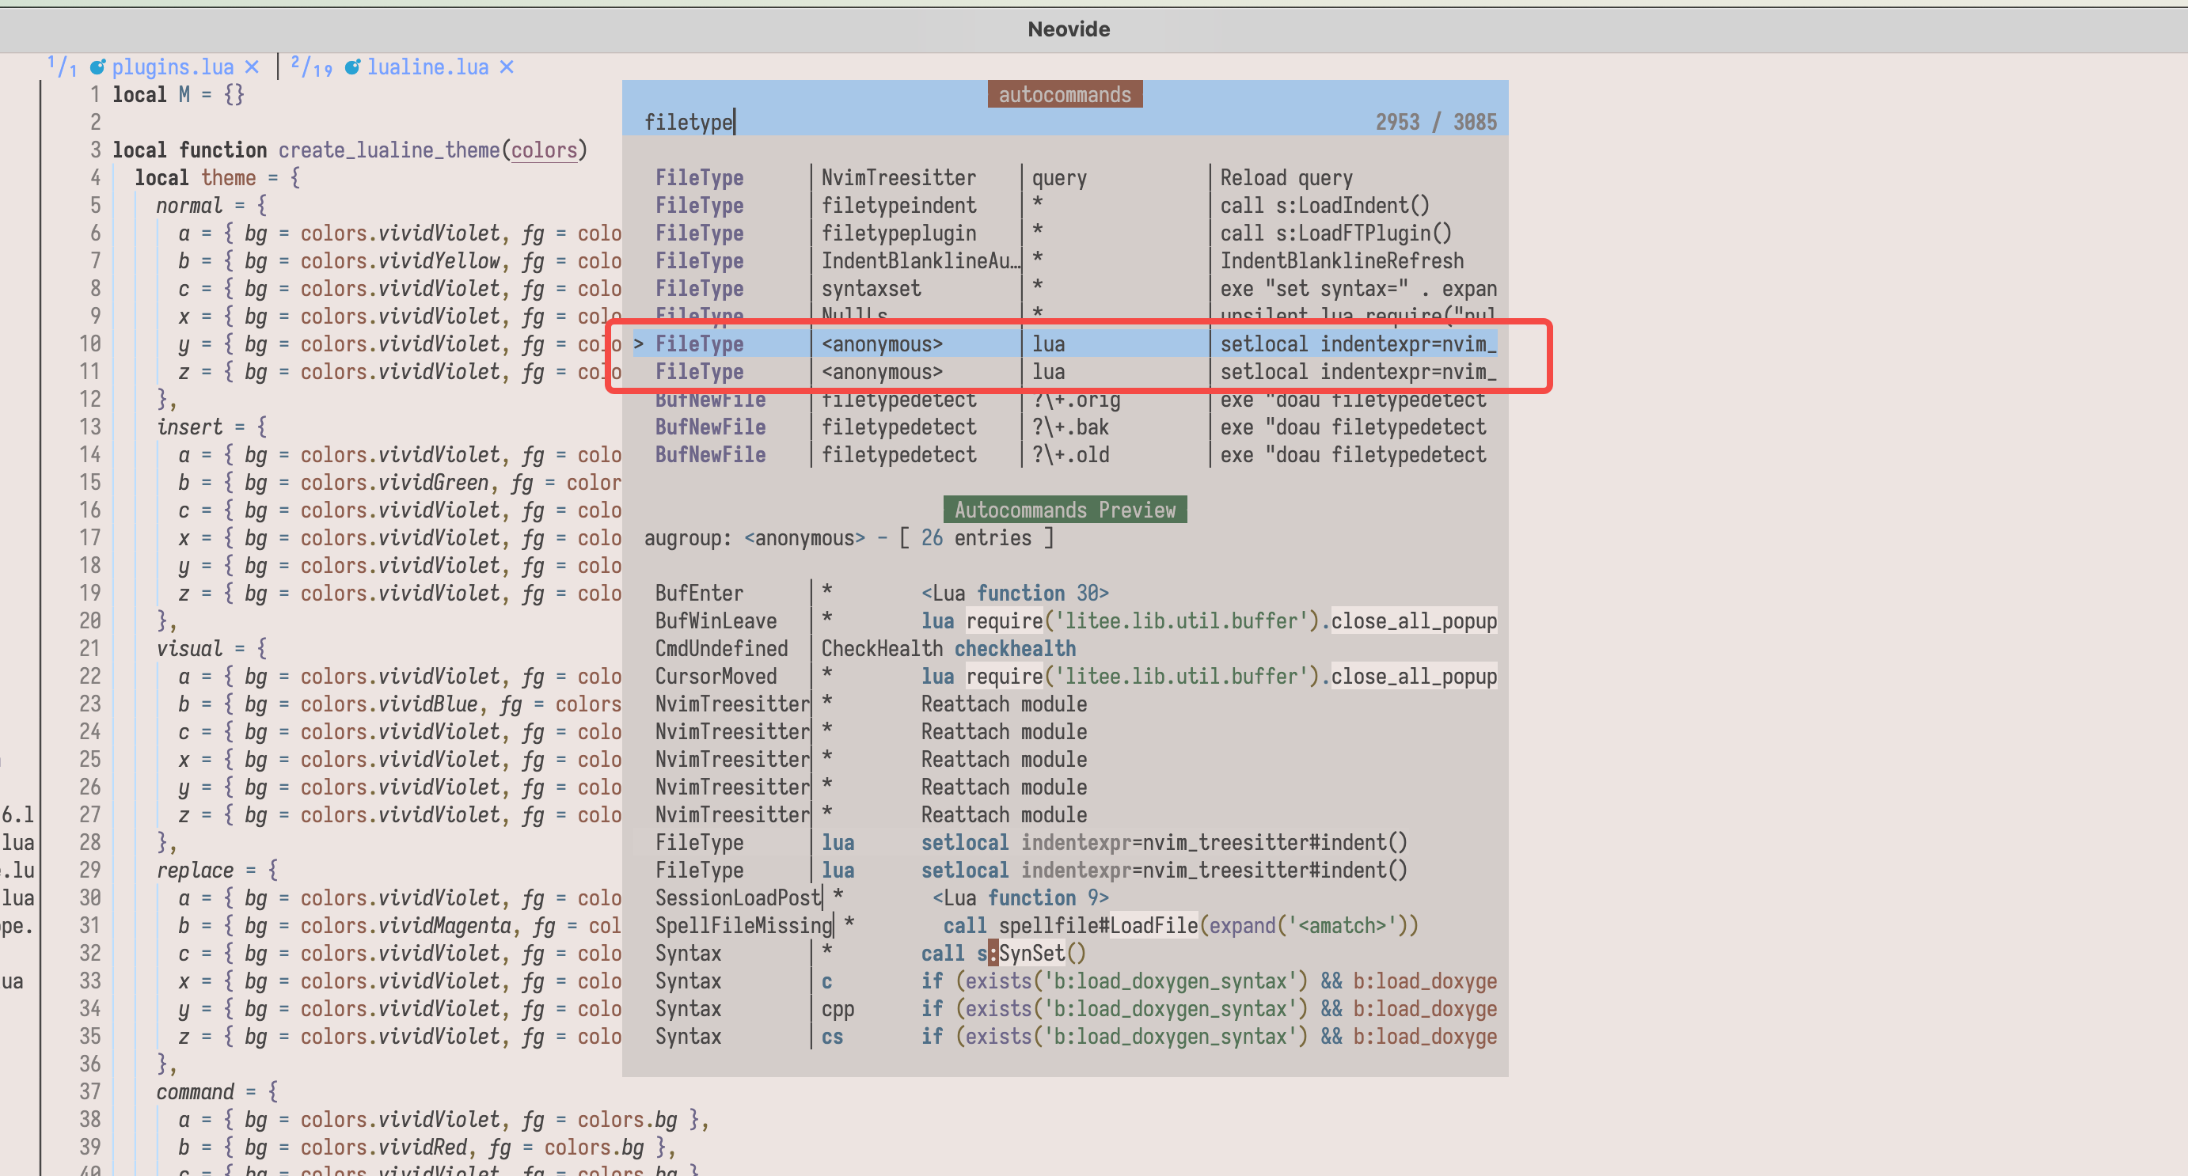Select the BufNewFile ?\+.bak filetypedetect entry

click(x=1069, y=427)
